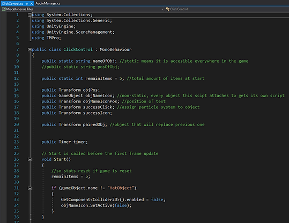This screenshot has height=223, width=289.
Task: Switch to the AudioManager.cs tab
Action: [x=48, y=3]
